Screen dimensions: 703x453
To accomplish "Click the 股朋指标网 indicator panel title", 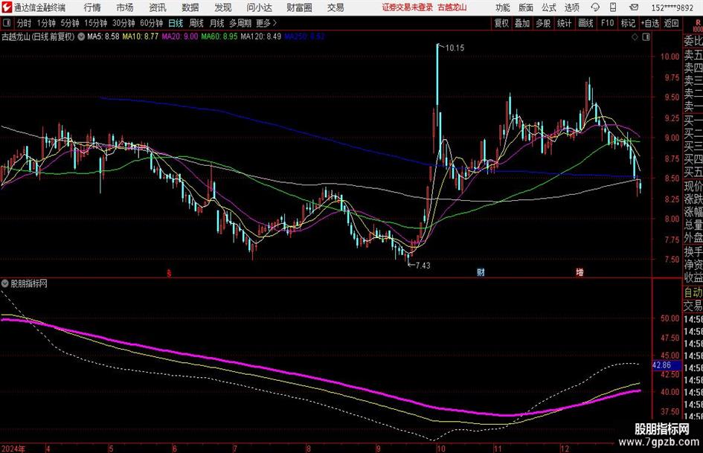I will point(29,283).
